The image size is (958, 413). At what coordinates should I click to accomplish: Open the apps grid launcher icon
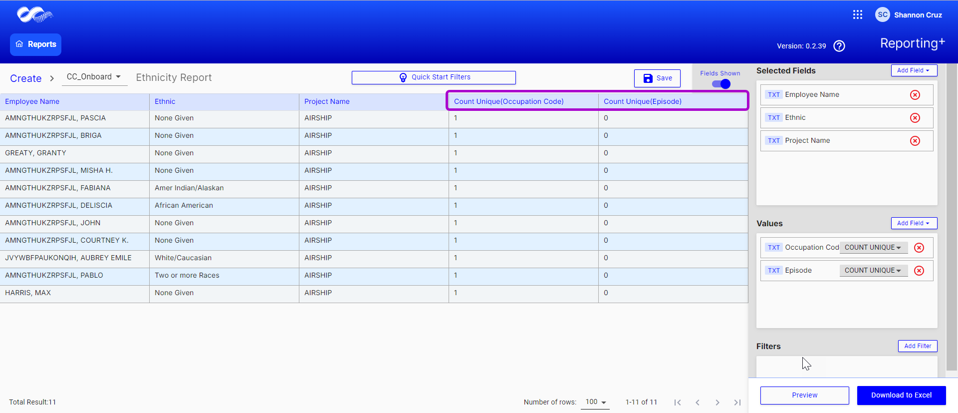pyautogui.click(x=857, y=15)
